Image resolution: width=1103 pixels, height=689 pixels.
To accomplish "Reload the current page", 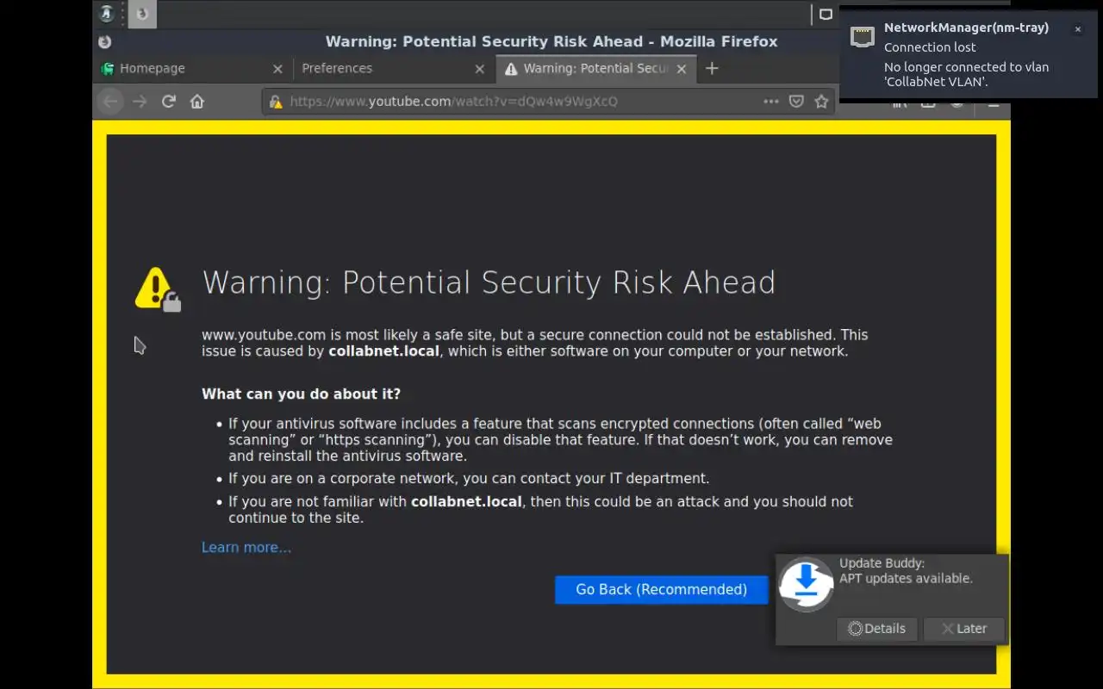I will click(x=169, y=102).
